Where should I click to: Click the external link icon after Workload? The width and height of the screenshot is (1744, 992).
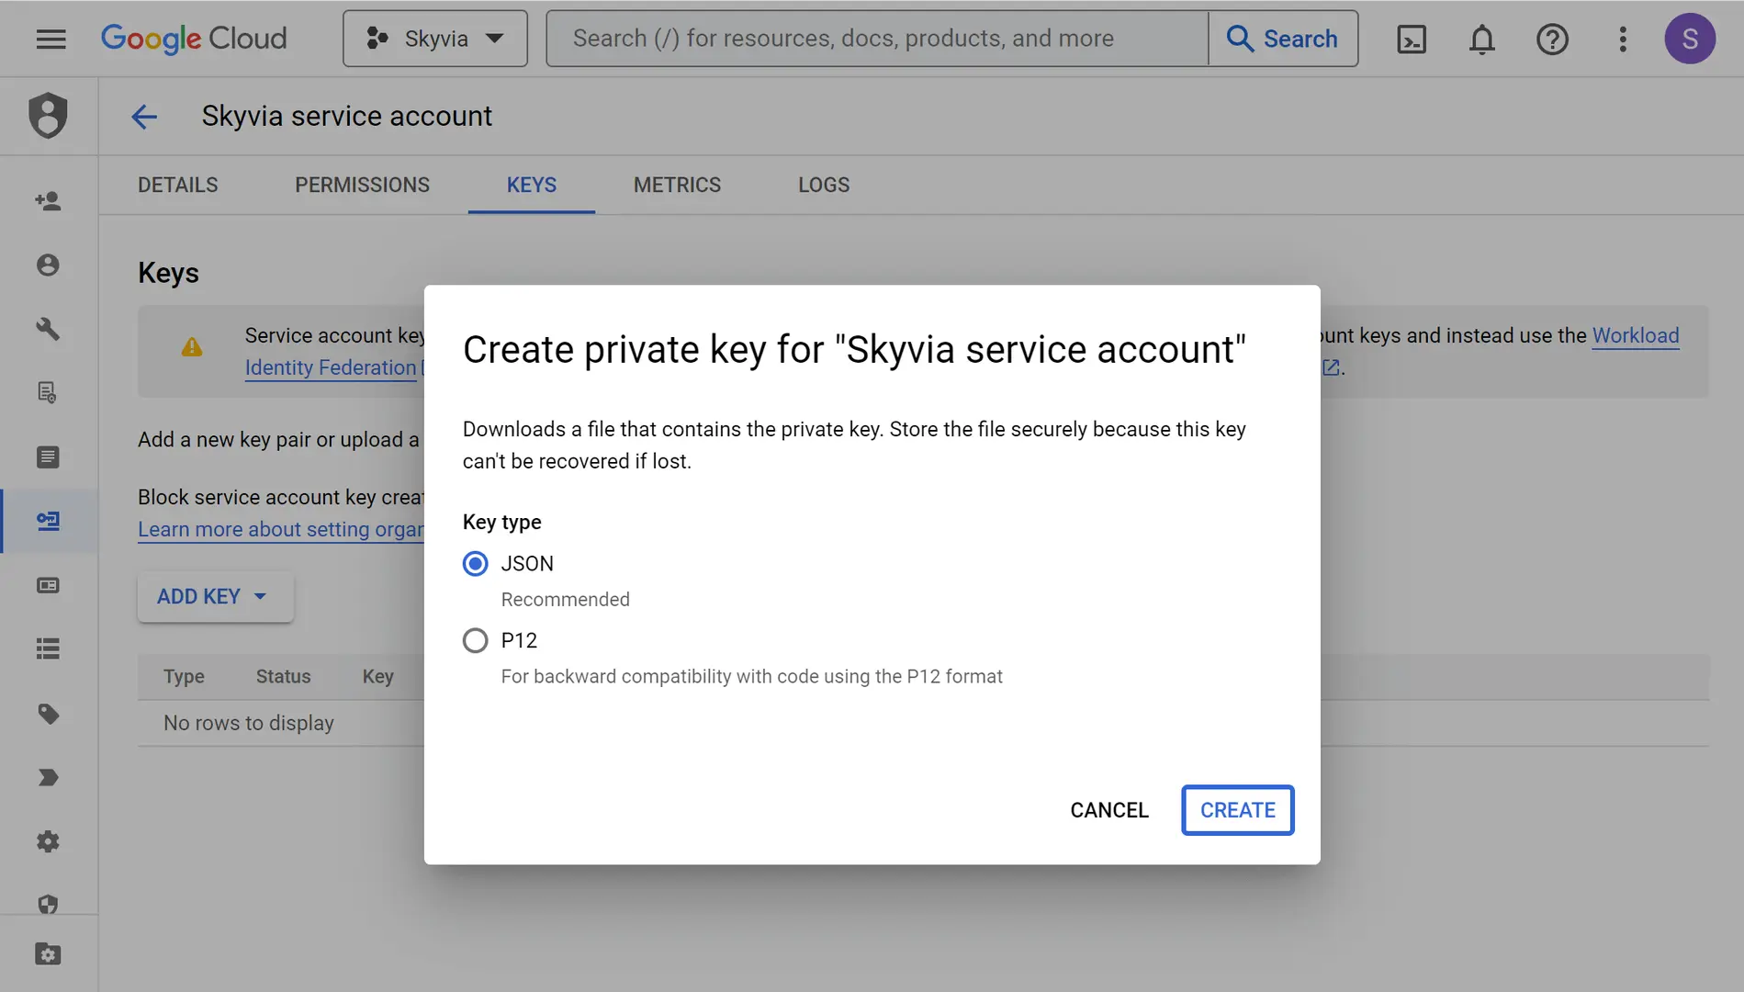click(1331, 367)
